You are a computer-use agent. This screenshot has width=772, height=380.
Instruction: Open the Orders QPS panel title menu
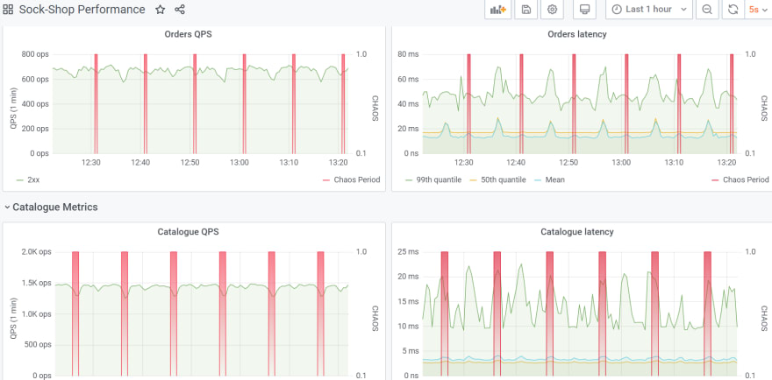pyautogui.click(x=188, y=34)
